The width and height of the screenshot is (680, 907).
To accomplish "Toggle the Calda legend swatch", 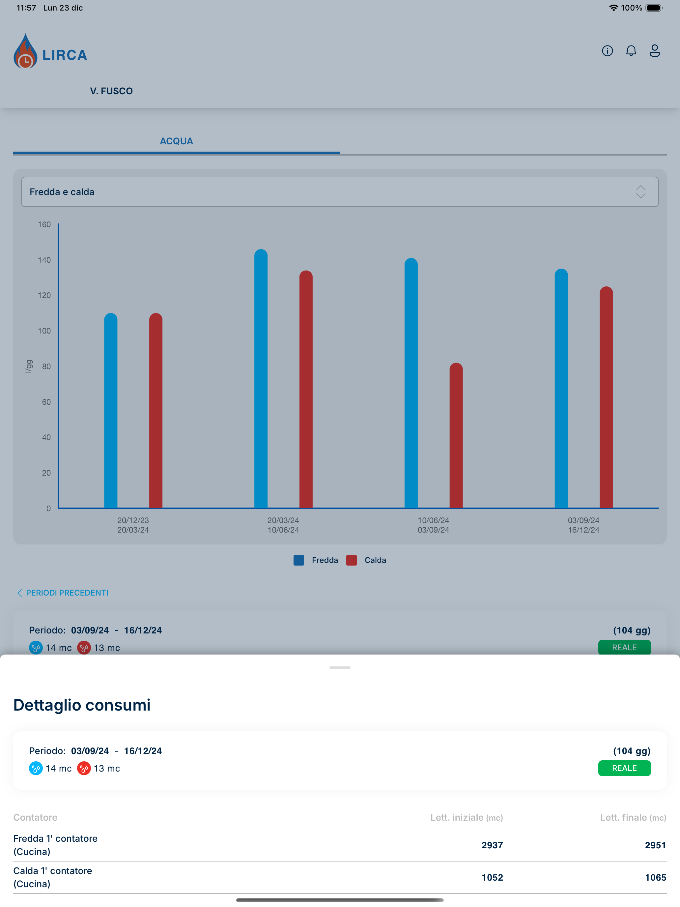I will (351, 560).
